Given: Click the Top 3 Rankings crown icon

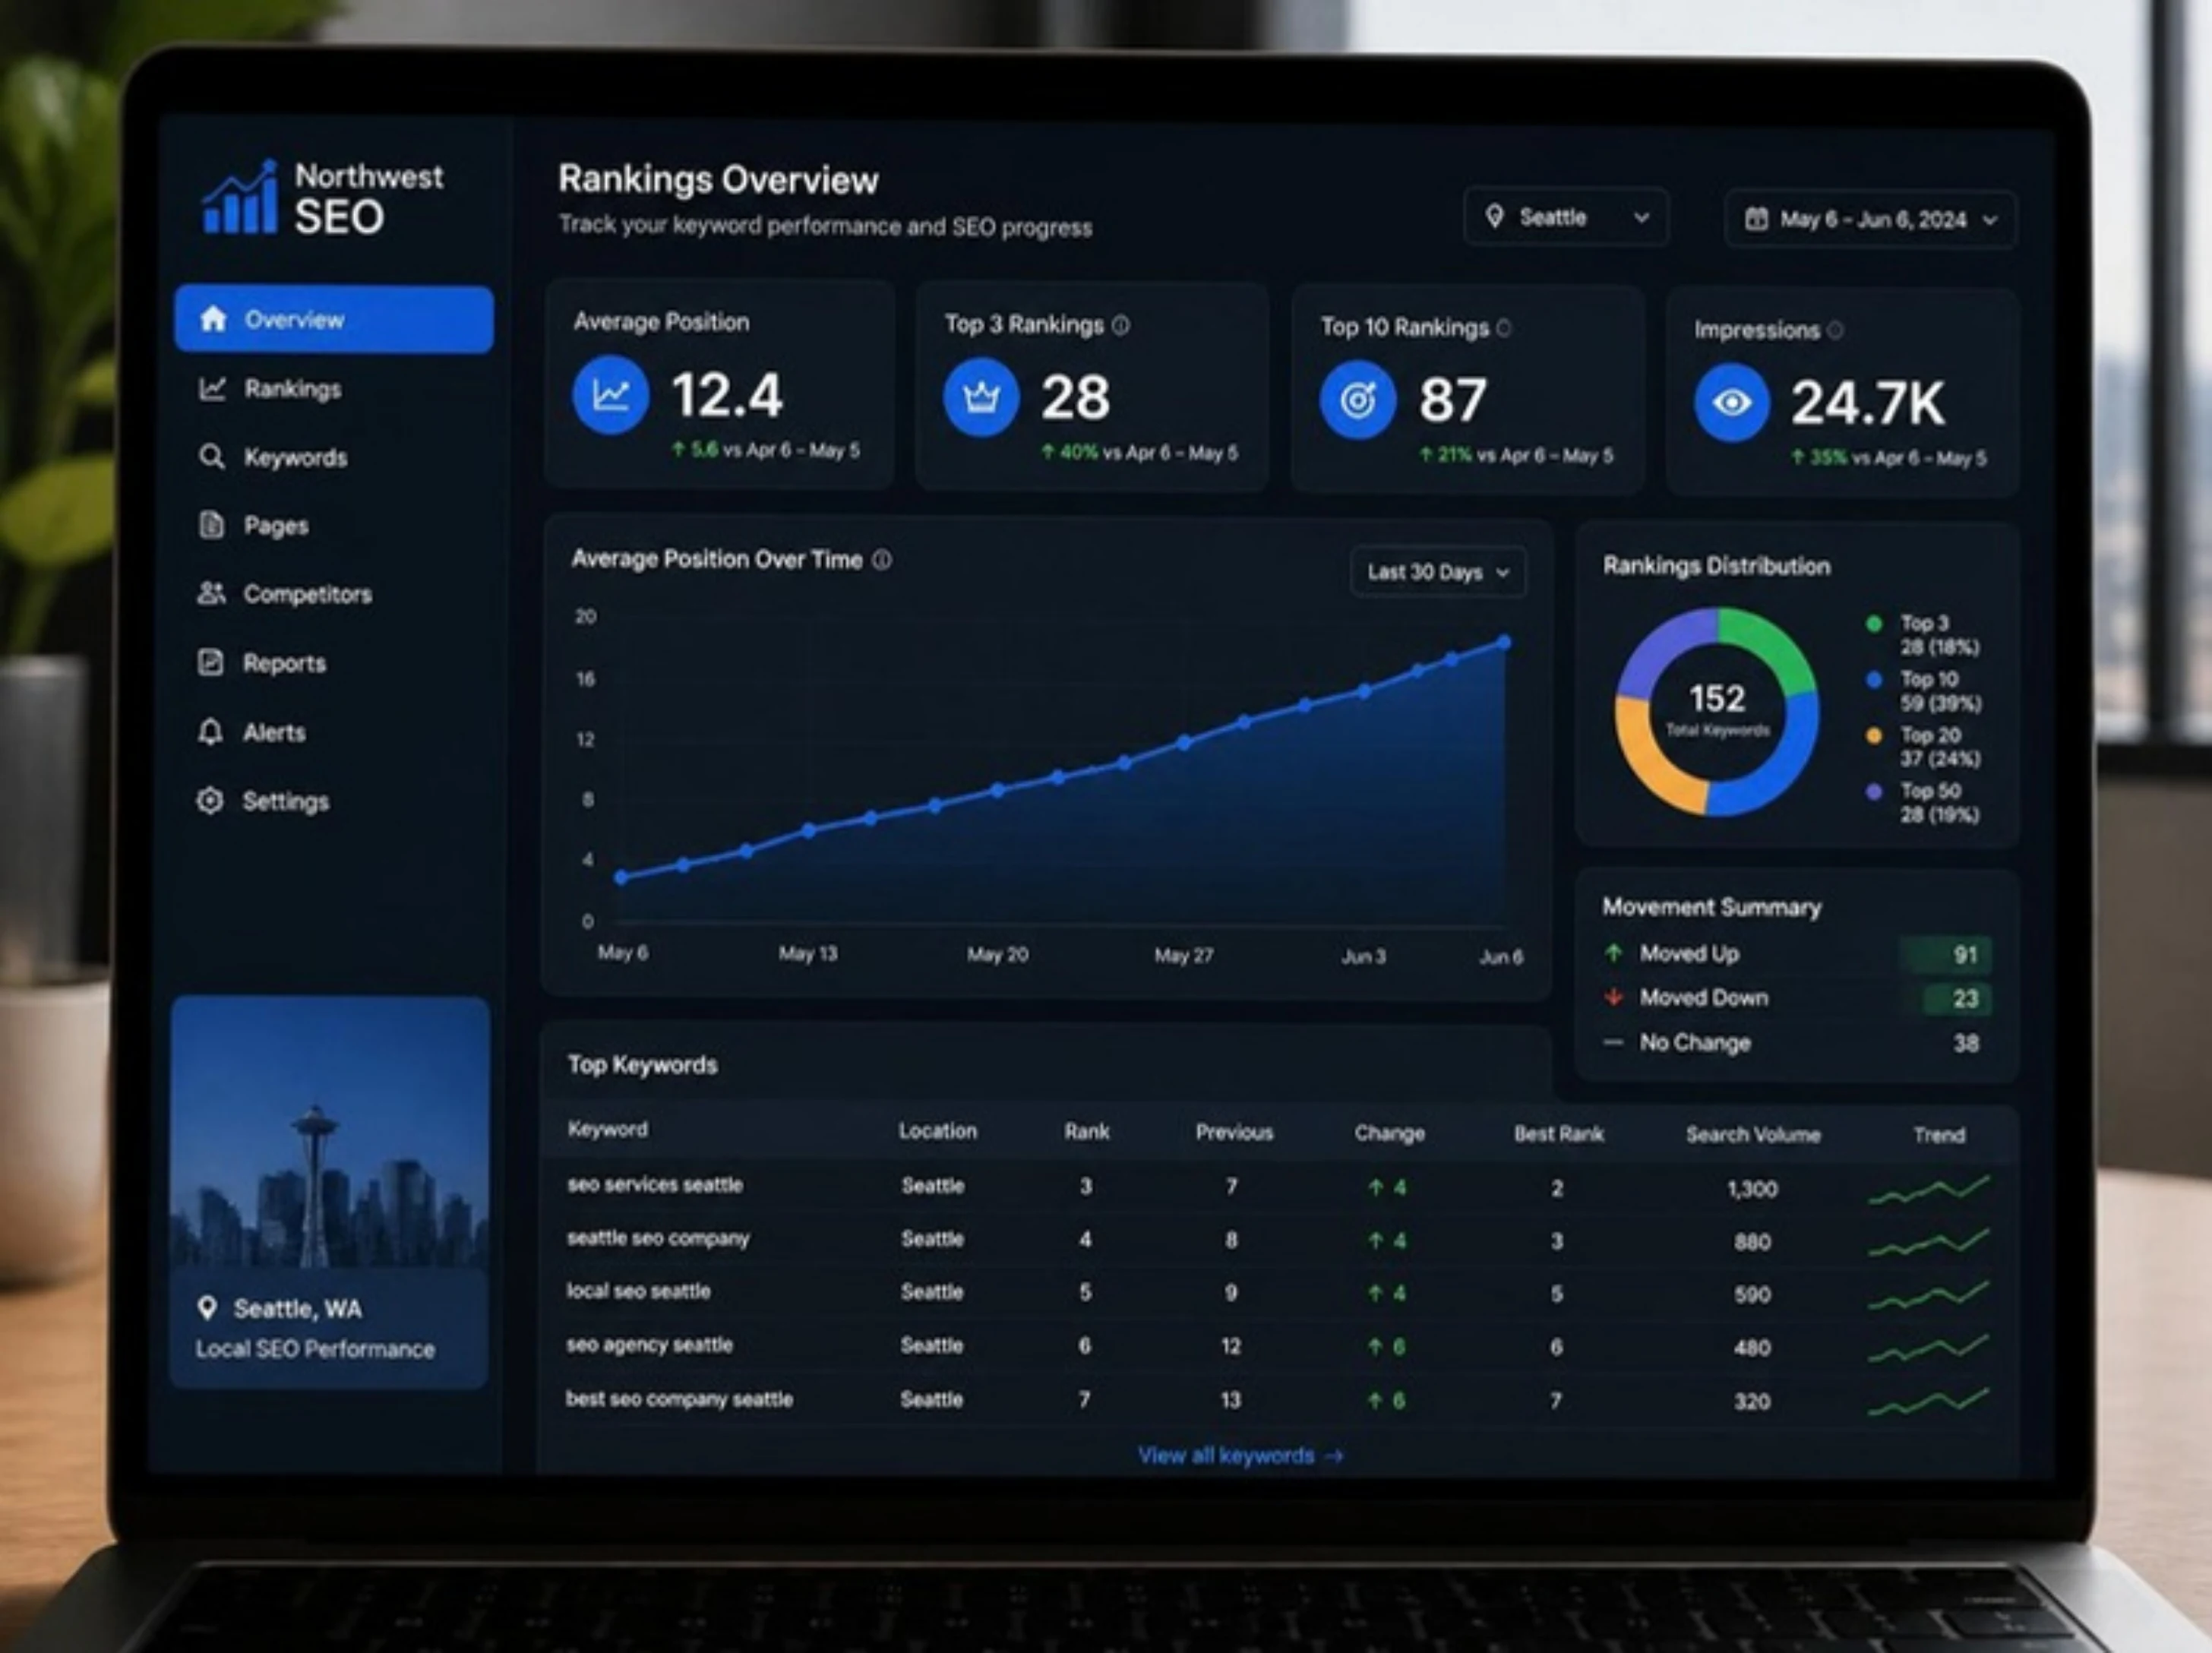Looking at the screenshot, I should (x=981, y=398).
